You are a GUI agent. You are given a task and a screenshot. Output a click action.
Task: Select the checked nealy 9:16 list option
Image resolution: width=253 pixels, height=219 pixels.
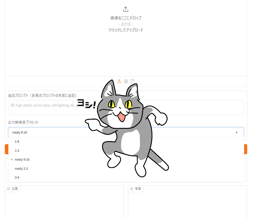pyautogui.click(x=22, y=160)
